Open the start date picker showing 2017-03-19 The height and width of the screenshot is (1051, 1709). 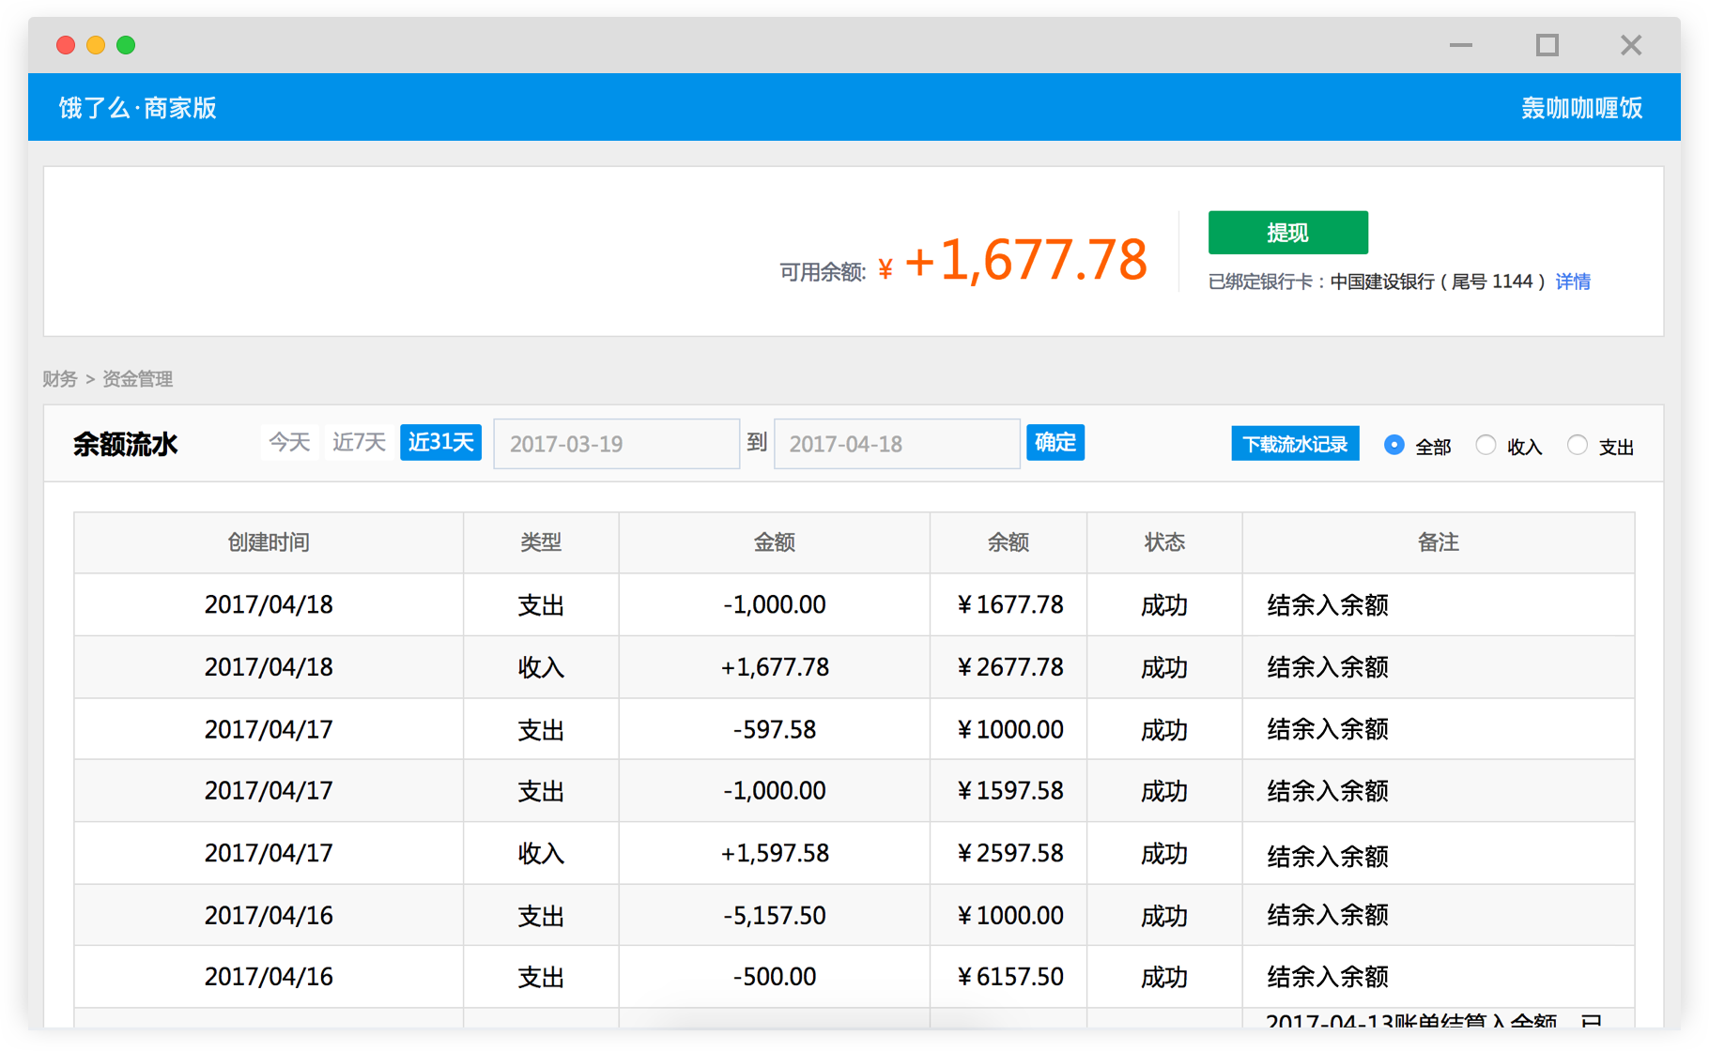point(616,443)
